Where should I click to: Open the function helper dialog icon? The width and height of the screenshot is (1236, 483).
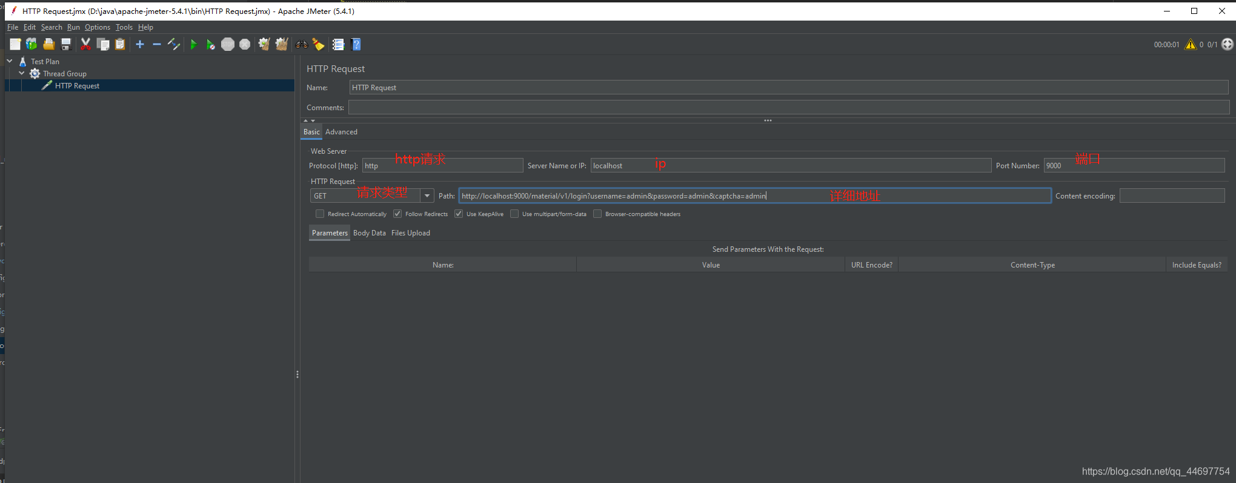tap(338, 44)
